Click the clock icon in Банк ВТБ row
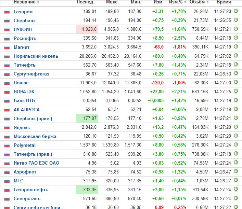Viewport: 242px width, 209px height. [x=236, y=100]
